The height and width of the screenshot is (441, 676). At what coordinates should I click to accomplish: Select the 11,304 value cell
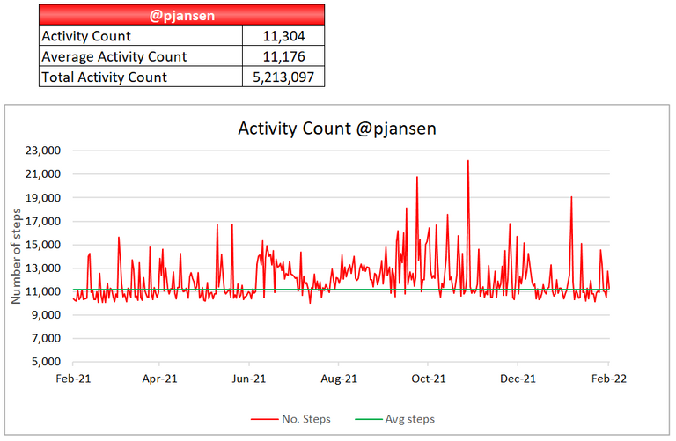tap(283, 36)
